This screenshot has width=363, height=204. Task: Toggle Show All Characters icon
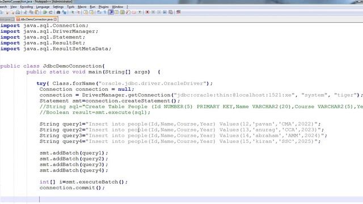pos(104,12)
